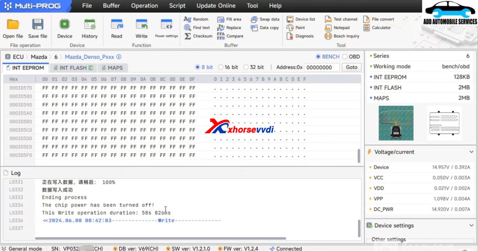
Task: Open the Replace tool
Action: point(229,27)
